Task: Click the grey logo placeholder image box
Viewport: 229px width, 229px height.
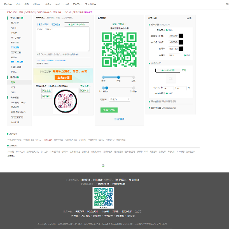Action: [x=170, y=79]
